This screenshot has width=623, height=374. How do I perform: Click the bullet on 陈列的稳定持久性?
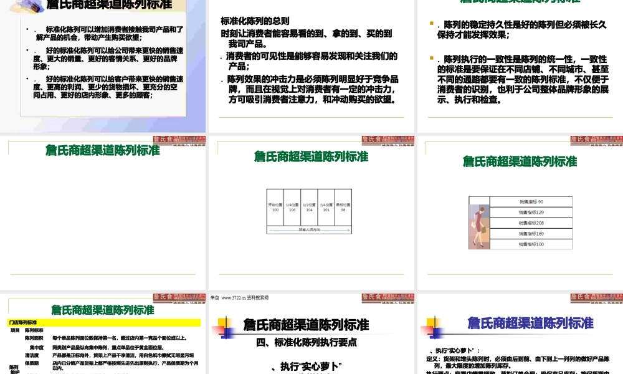pyautogui.click(x=518, y=30)
